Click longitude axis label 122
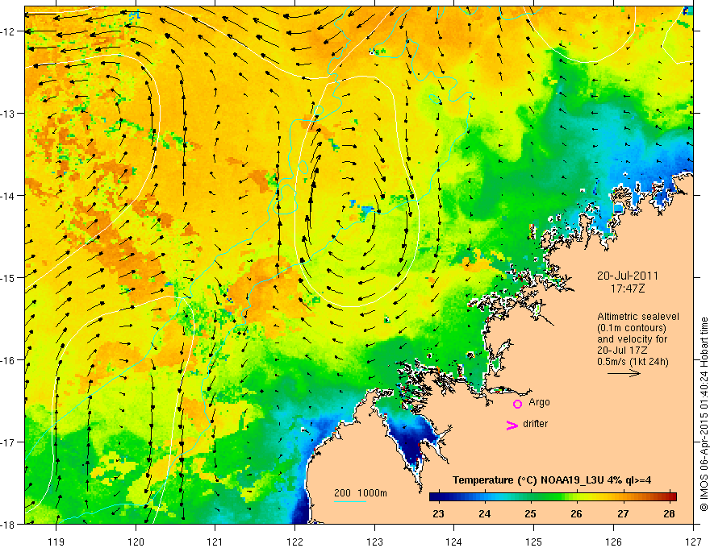710x548 pixels. click(x=294, y=542)
